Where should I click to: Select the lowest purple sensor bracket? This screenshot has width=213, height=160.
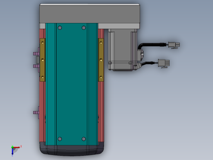tap(36, 112)
